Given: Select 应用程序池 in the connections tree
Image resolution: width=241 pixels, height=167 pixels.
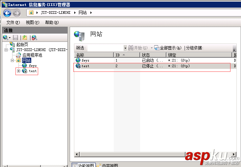Looking at the screenshot, I should pos(32,55).
